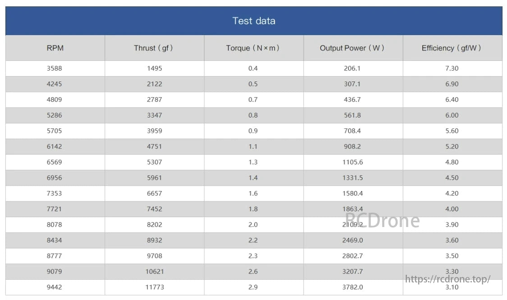507x300 pixels.
Task: Select the RPM cell showing 3588
Action: pos(55,68)
